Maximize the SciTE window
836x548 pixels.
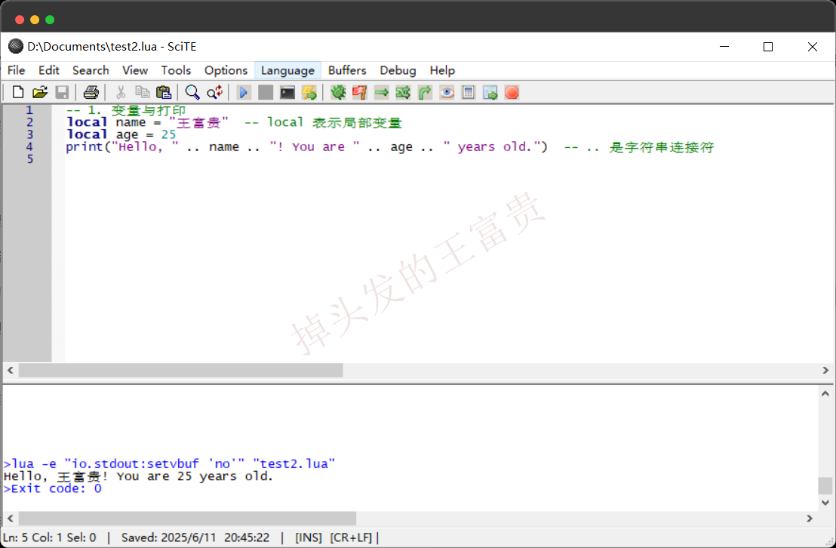click(768, 47)
